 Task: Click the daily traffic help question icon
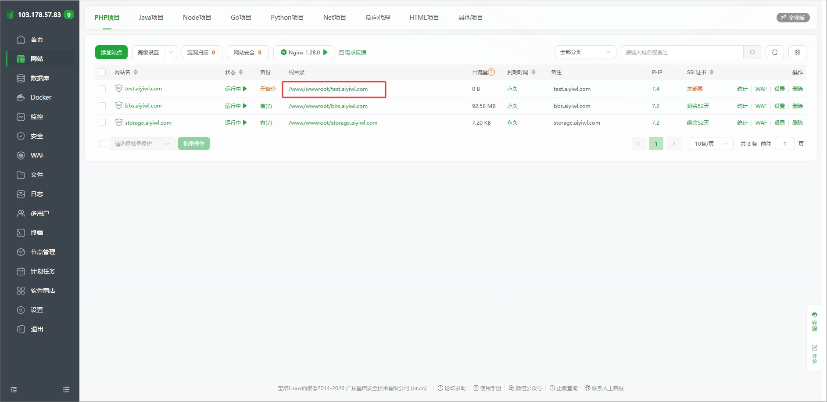click(491, 72)
